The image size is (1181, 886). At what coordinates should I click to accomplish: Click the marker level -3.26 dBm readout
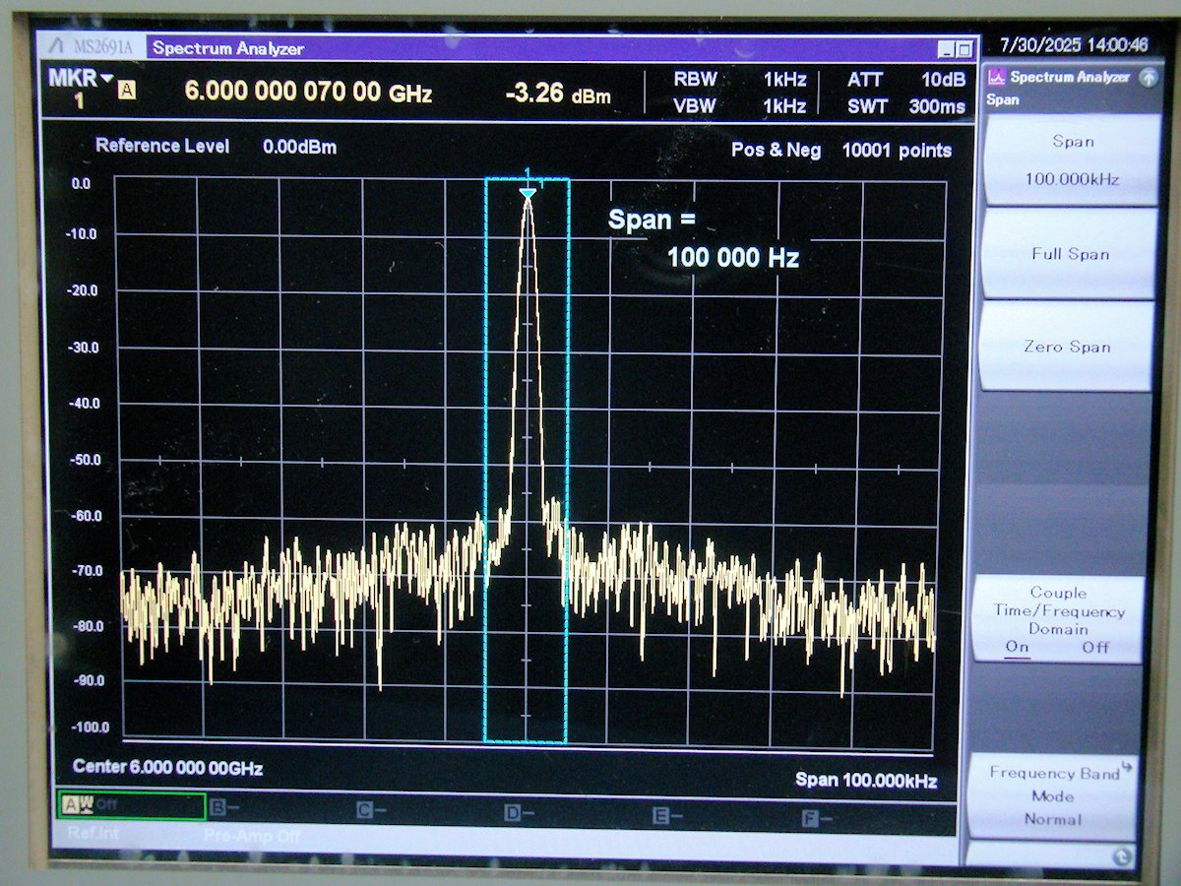558,95
